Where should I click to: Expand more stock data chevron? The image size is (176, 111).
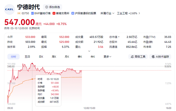click(89, 51)
